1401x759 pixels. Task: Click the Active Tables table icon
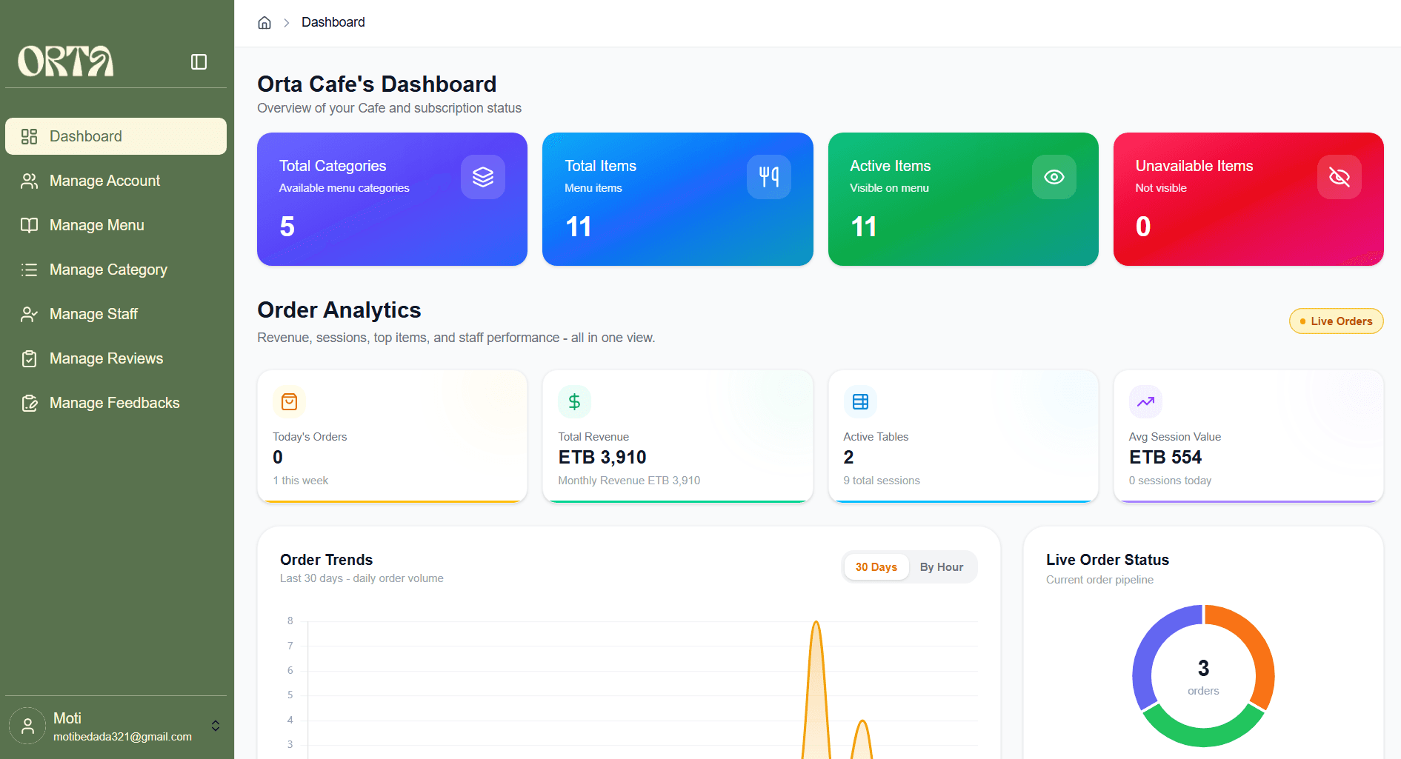pyautogui.click(x=860, y=402)
